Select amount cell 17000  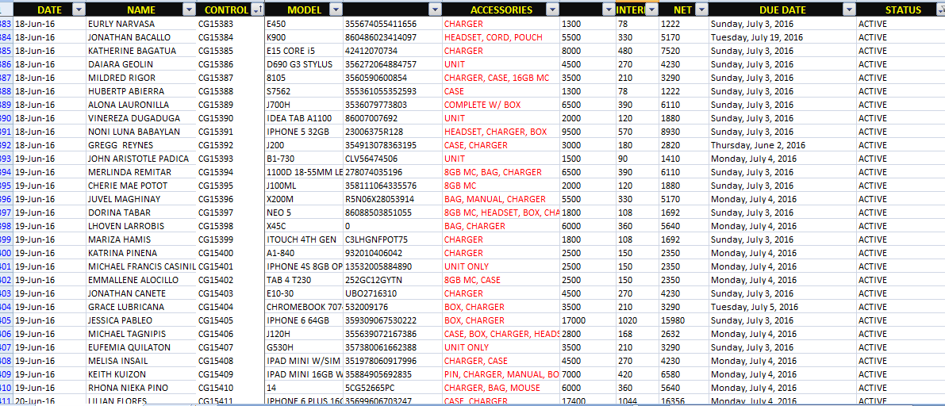[588, 320]
